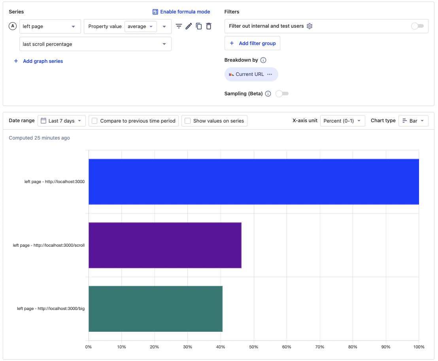This screenshot has width=438, height=361.
Task: Click the Sampling (Beta) info icon
Action: tap(268, 94)
